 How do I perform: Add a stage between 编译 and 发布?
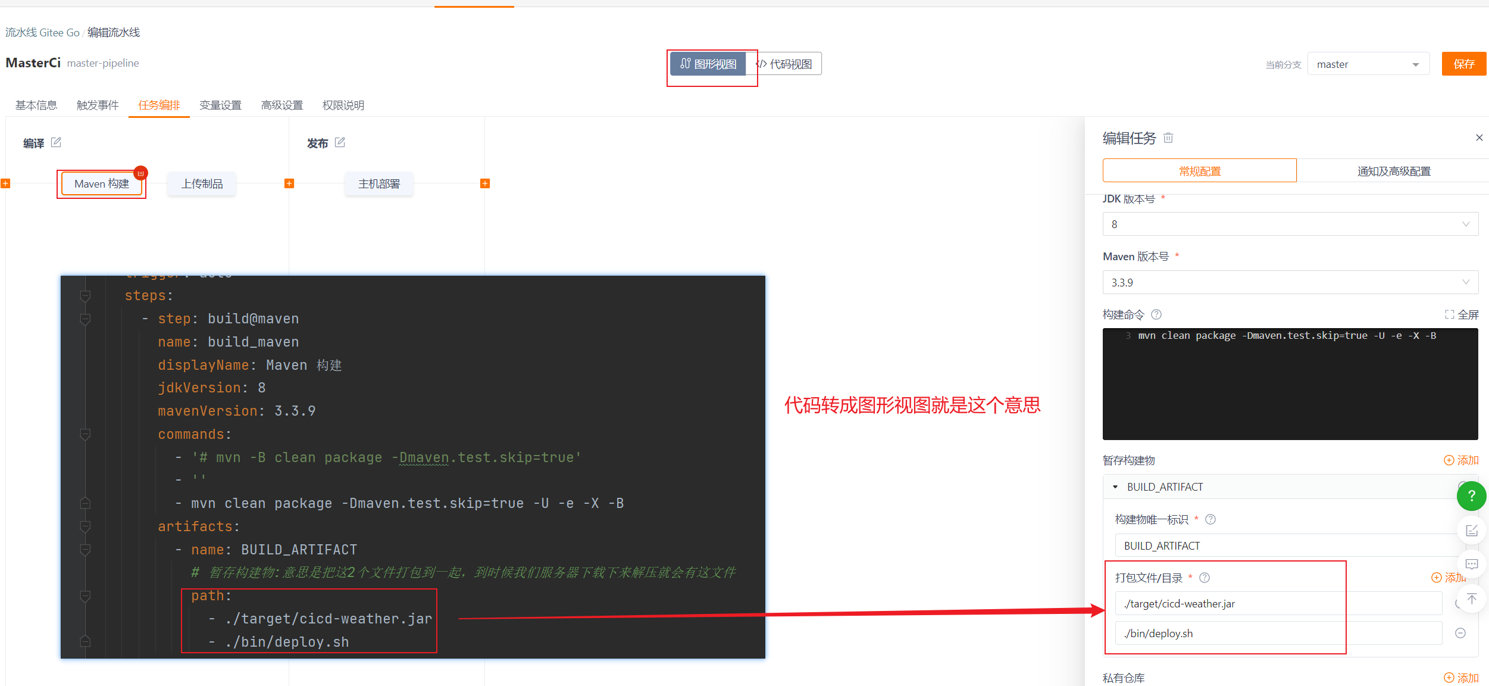(x=289, y=183)
